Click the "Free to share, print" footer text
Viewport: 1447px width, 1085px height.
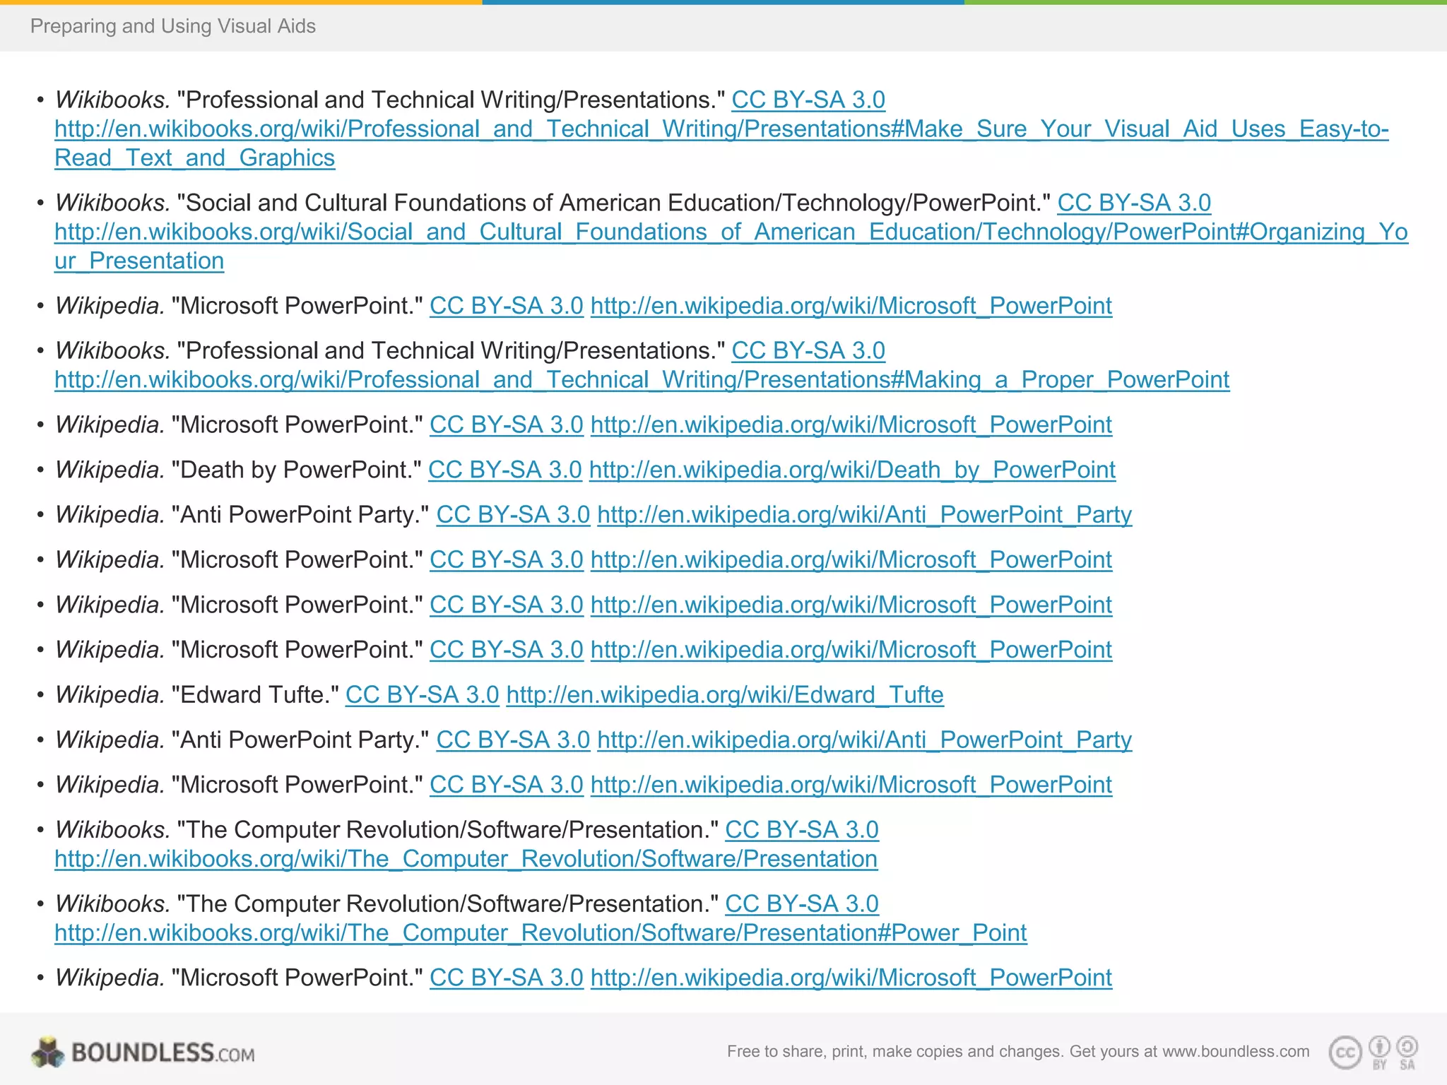pyautogui.click(x=1018, y=1052)
